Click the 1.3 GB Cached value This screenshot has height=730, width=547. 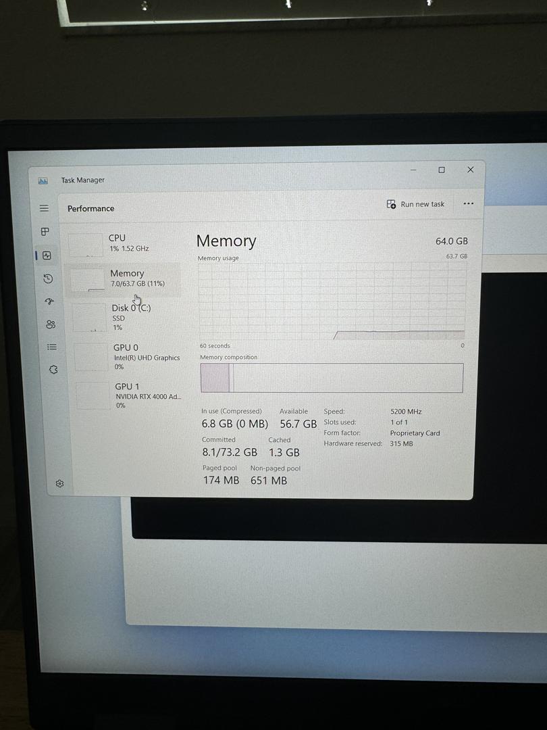pyautogui.click(x=284, y=452)
